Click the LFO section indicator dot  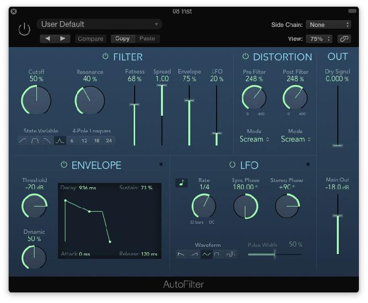point(308,164)
